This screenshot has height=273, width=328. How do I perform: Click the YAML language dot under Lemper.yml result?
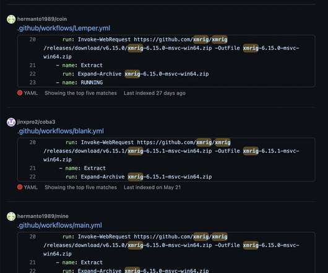pos(20,93)
